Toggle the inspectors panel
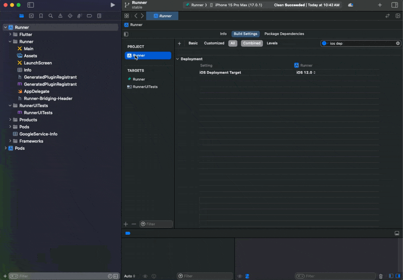 point(394,5)
